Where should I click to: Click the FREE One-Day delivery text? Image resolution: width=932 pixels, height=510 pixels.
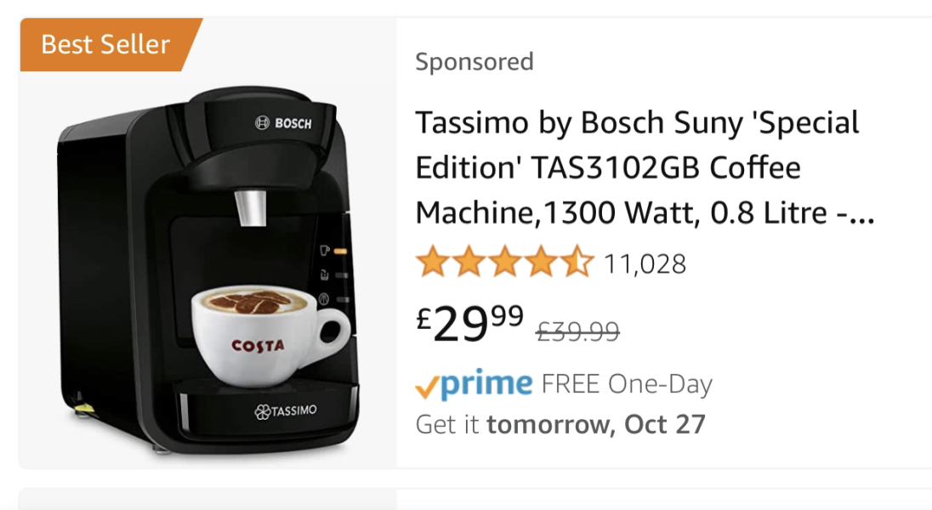[x=627, y=384]
